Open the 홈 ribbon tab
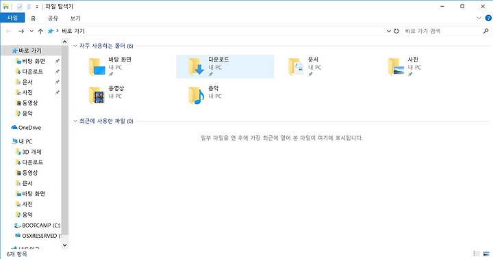The image size is (493, 259). coord(33,18)
